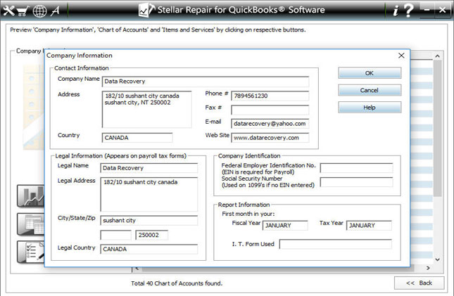Image resolution: width=454 pixels, height=296 pixels.
Task: Click the Zip field showing 250002
Action: click(152, 235)
